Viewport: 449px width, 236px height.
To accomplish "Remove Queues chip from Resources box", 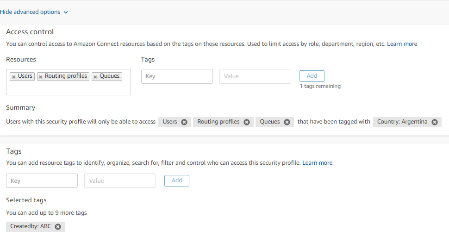I will coord(95,77).
